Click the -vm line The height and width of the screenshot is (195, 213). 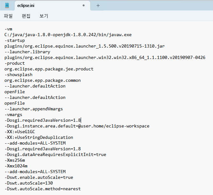pos(8,29)
